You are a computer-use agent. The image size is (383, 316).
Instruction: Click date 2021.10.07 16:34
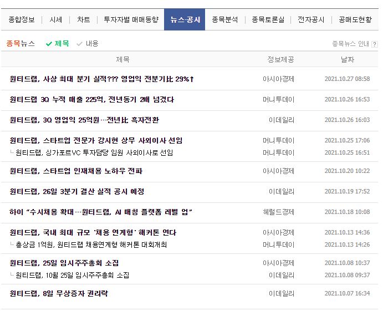tap(347, 293)
